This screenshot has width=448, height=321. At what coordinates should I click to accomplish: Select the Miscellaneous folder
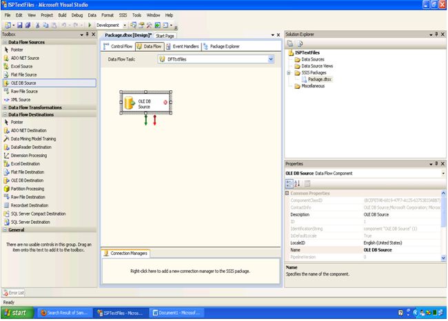pos(309,86)
